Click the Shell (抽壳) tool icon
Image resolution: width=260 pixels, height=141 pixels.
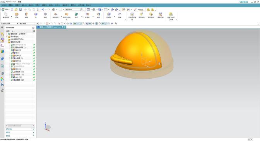pos(98,14)
